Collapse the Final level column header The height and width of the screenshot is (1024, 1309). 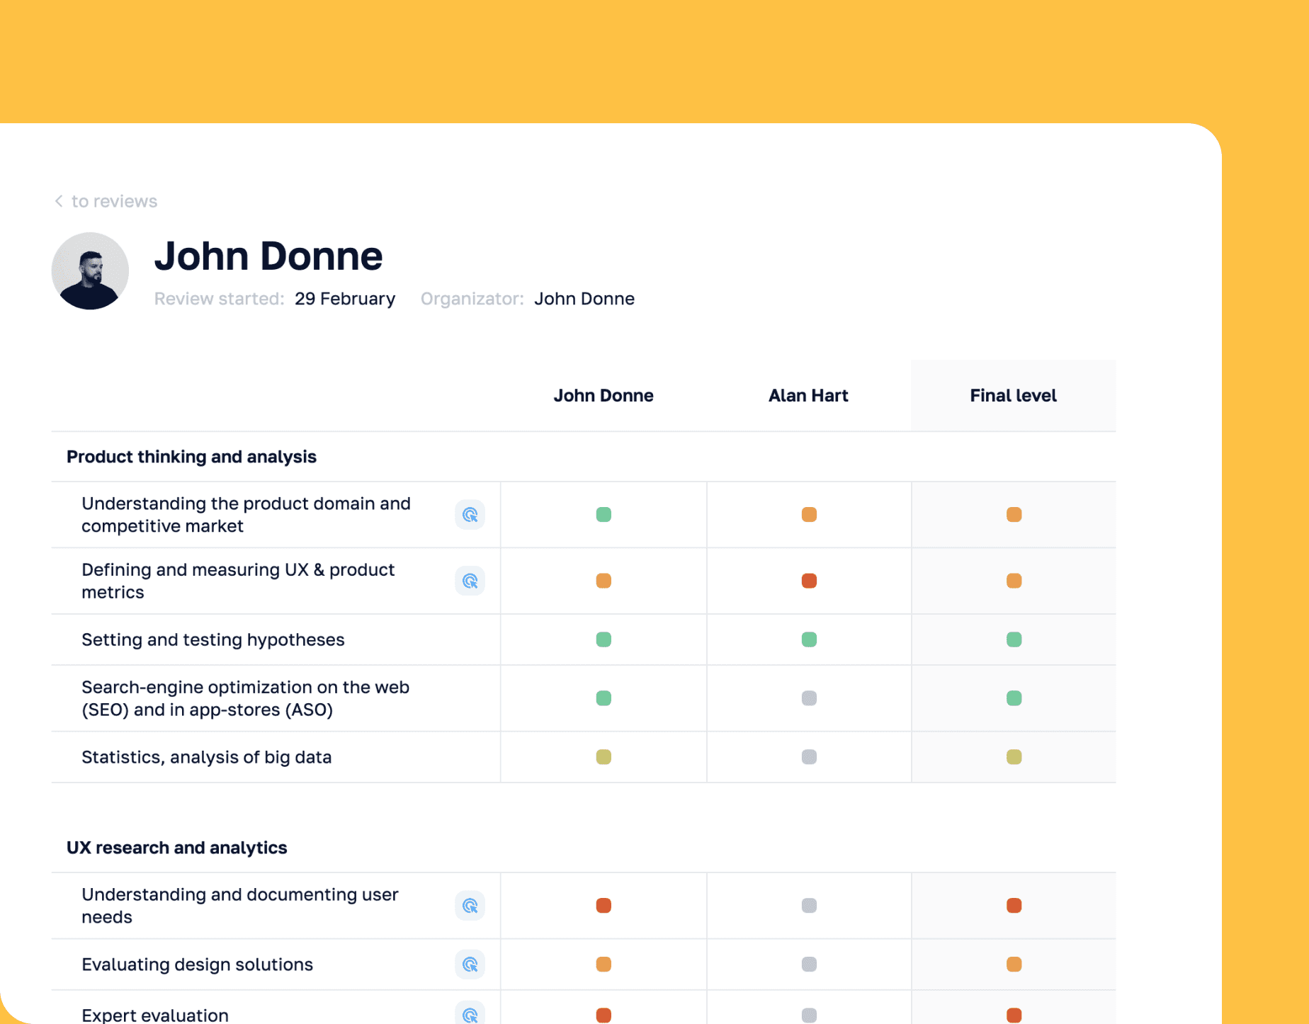(1013, 395)
